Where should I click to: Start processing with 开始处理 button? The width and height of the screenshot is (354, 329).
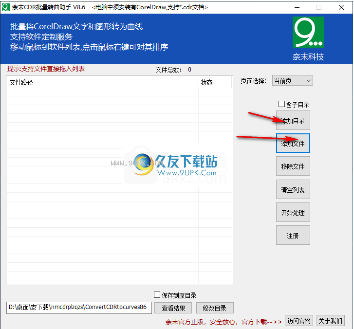[x=293, y=212]
